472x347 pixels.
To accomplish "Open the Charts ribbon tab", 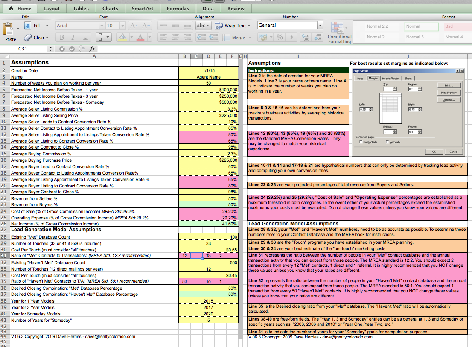I will click(x=110, y=9).
